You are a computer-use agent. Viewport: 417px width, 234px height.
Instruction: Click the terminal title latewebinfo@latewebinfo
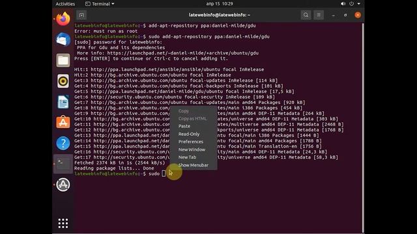(x=220, y=15)
